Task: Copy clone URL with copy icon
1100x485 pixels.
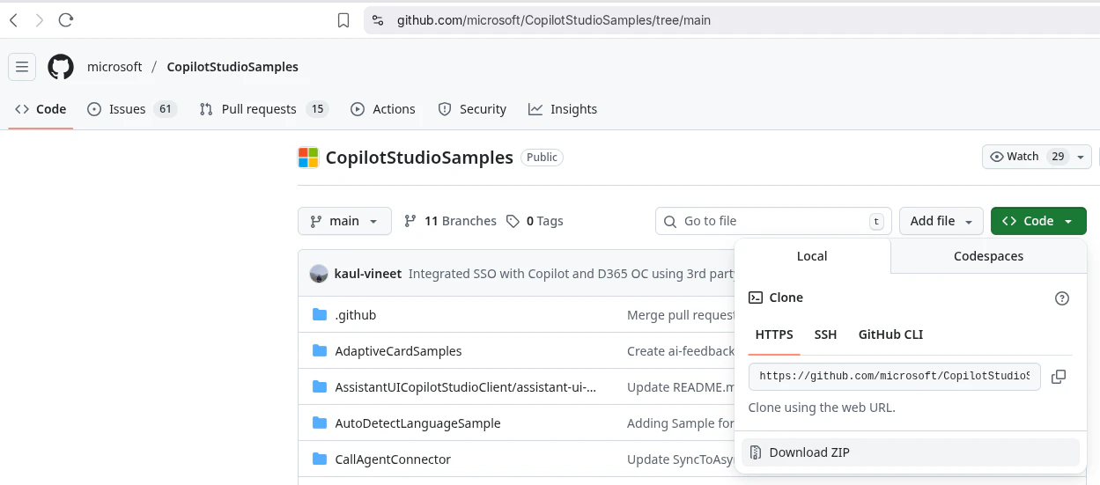Action: coord(1059,377)
